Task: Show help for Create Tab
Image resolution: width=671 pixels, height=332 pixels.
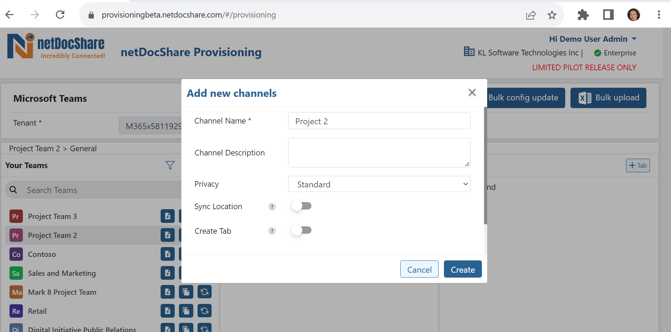Action: [272, 231]
